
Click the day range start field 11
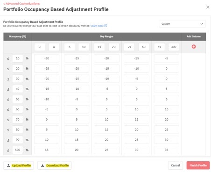(99, 47)
